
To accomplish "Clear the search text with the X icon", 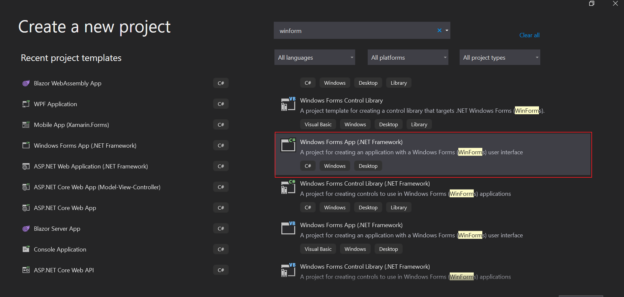I will [439, 30].
